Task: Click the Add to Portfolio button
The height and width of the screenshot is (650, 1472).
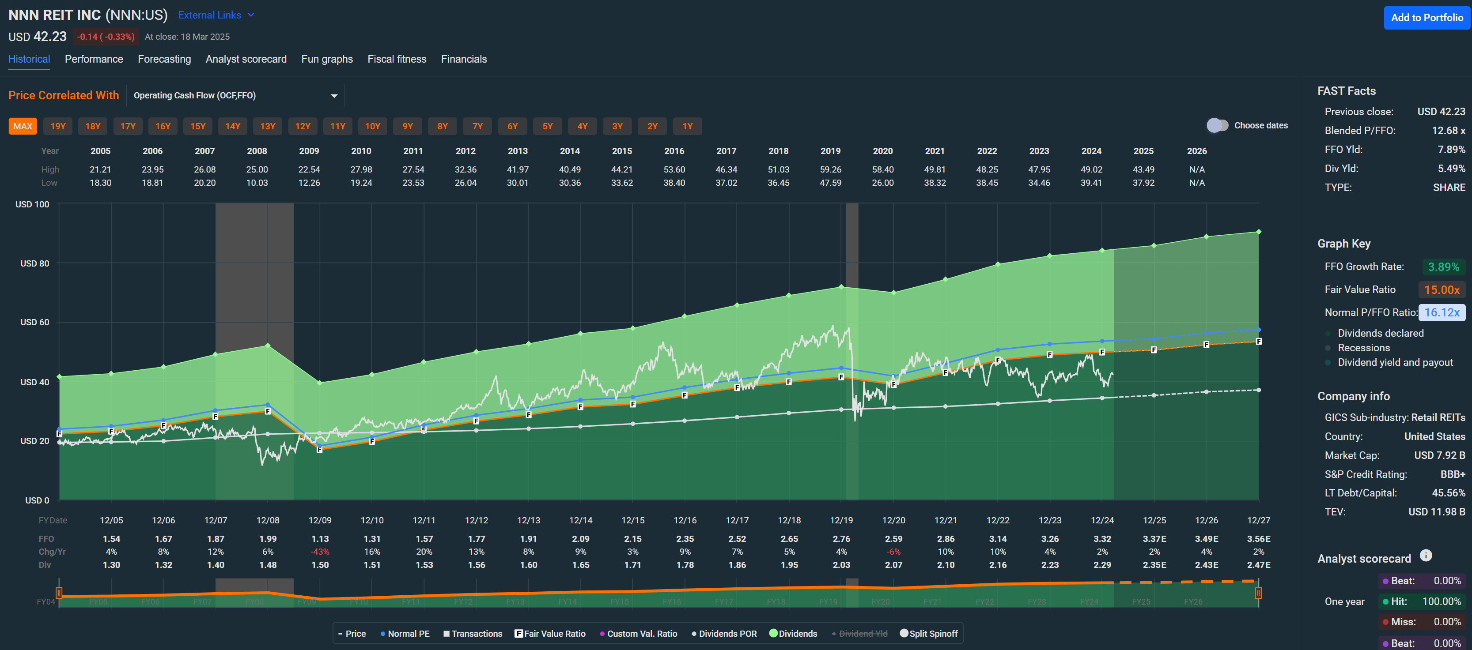Action: point(1426,18)
